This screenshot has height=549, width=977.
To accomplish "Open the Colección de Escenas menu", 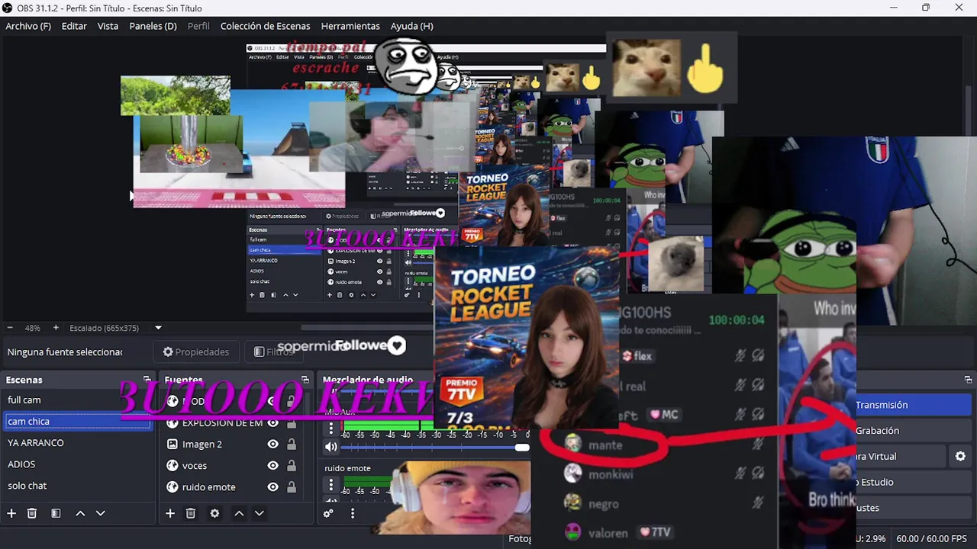I will pyautogui.click(x=265, y=26).
